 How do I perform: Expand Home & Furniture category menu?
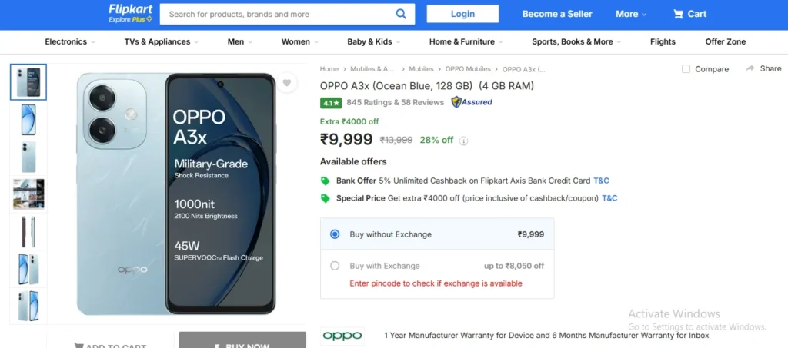click(466, 41)
